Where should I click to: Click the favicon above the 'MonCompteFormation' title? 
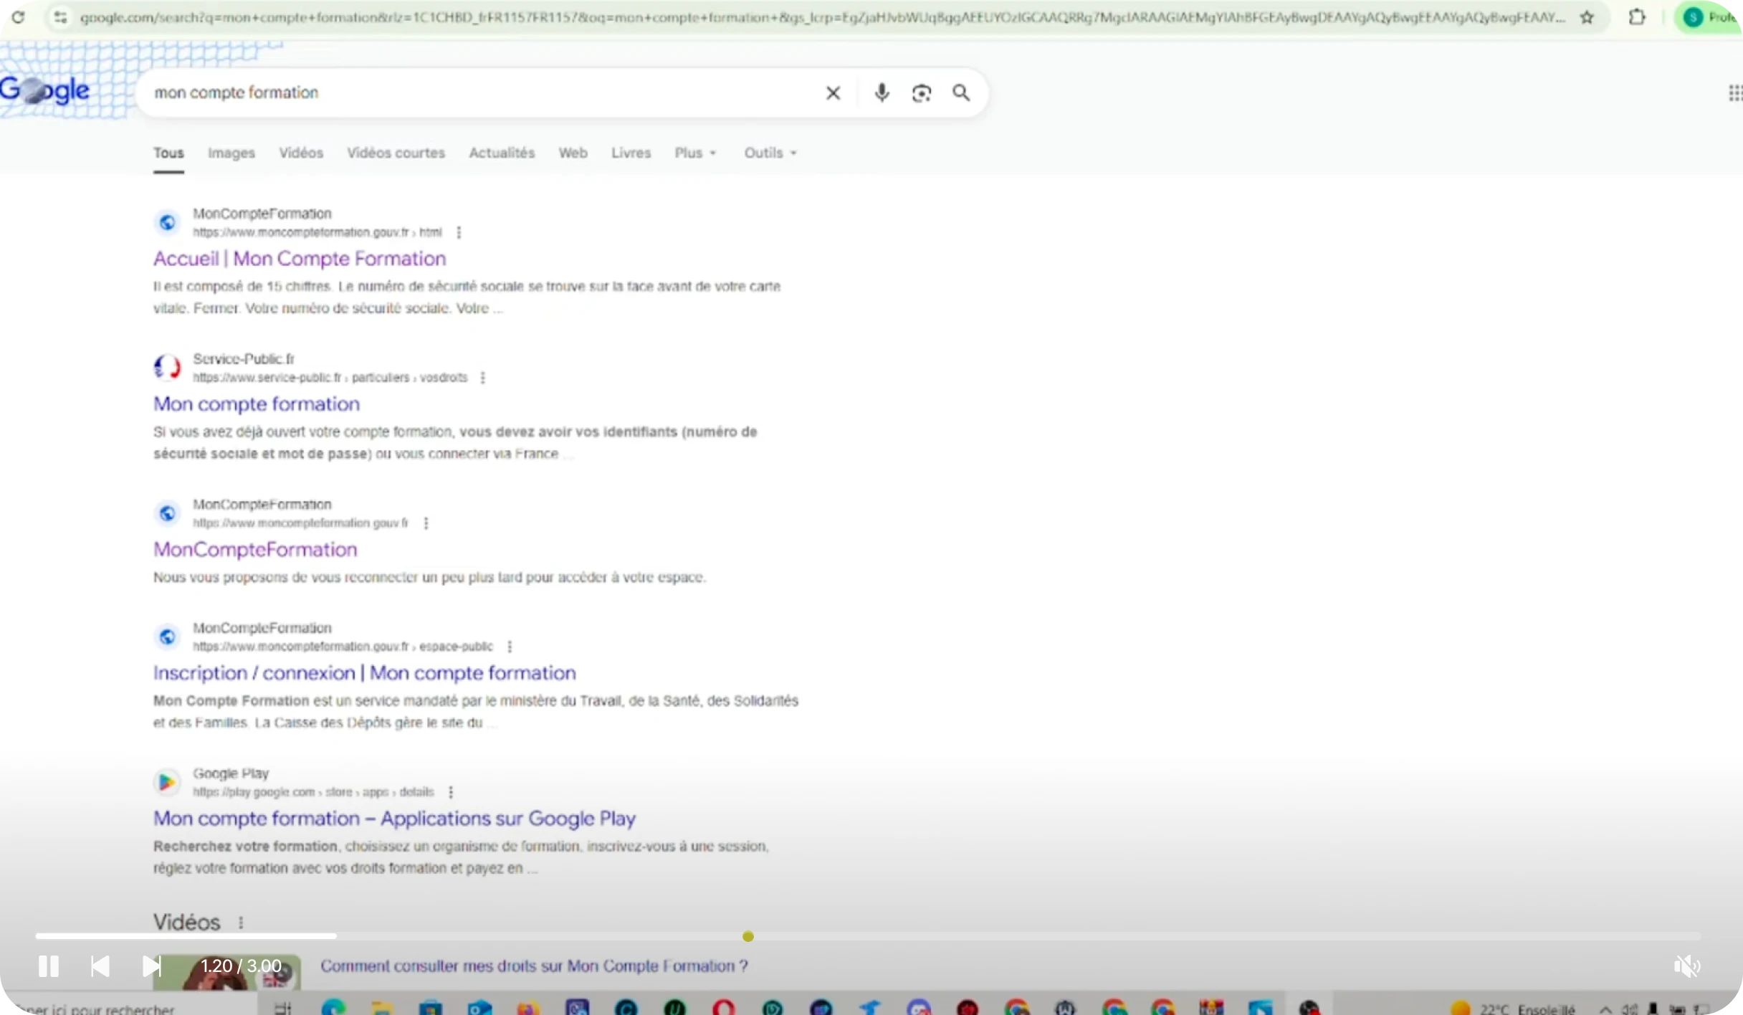(x=167, y=513)
